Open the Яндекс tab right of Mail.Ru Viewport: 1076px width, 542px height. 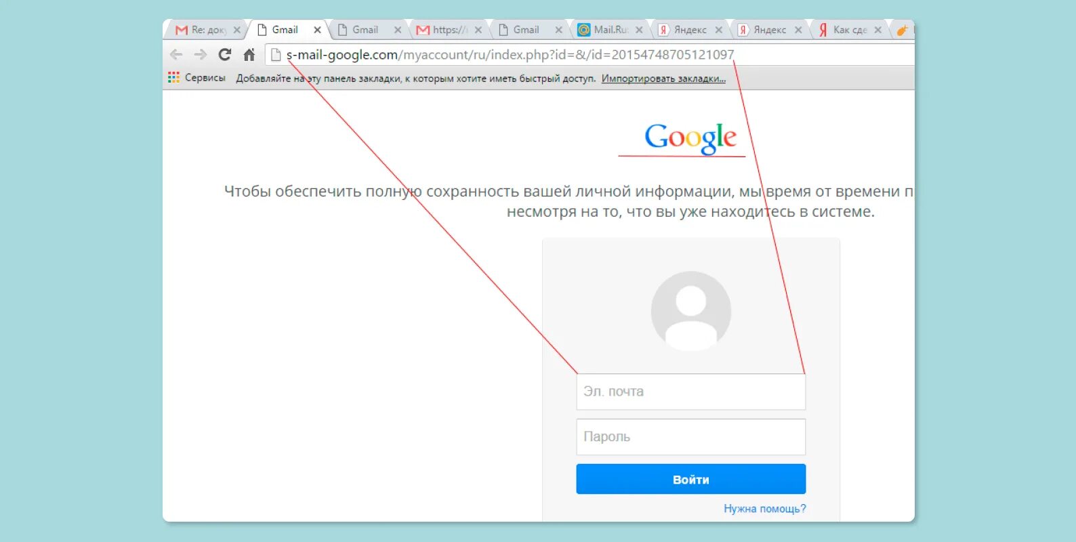(690, 30)
